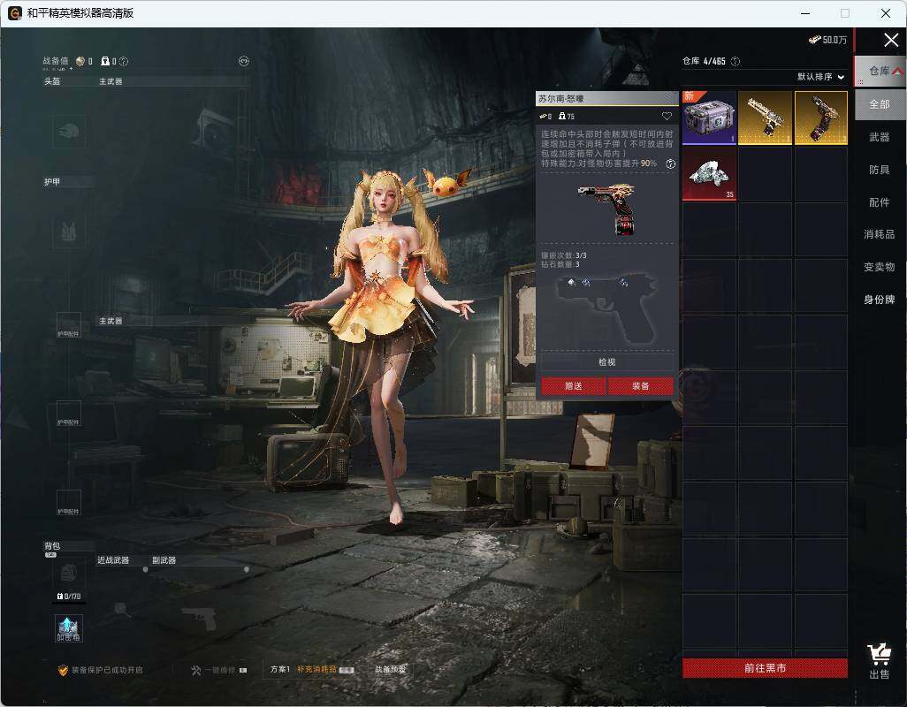Click the 苏尔南-怒嚎 item title
Viewport: 907px width, 707px height.
(x=560, y=98)
